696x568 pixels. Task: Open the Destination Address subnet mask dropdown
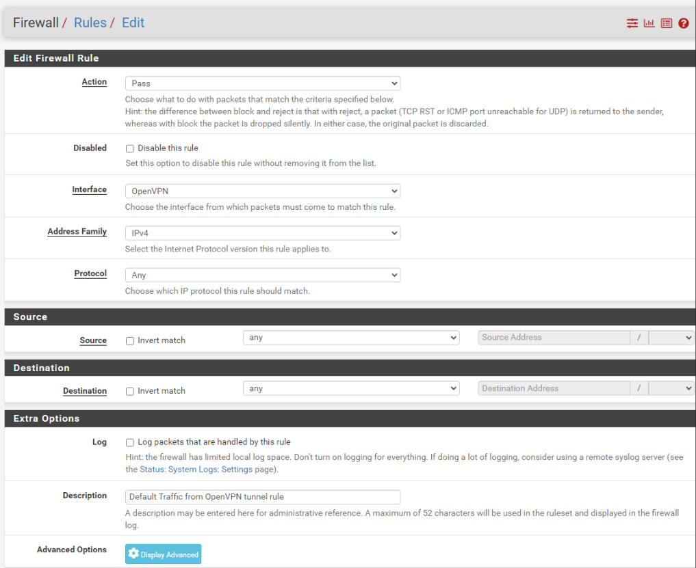pyautogui.click(x=671, y=388)
